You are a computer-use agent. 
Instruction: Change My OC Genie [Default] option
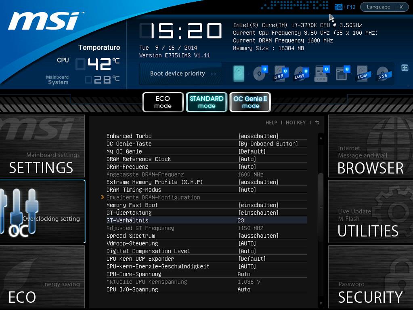(252, 151)
